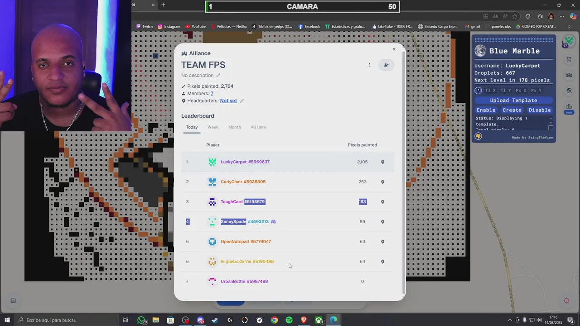The width and height of the screenshot is (580, 326).
Task: Click the palette icon in Blue Marble
Action: click(478, 136)
